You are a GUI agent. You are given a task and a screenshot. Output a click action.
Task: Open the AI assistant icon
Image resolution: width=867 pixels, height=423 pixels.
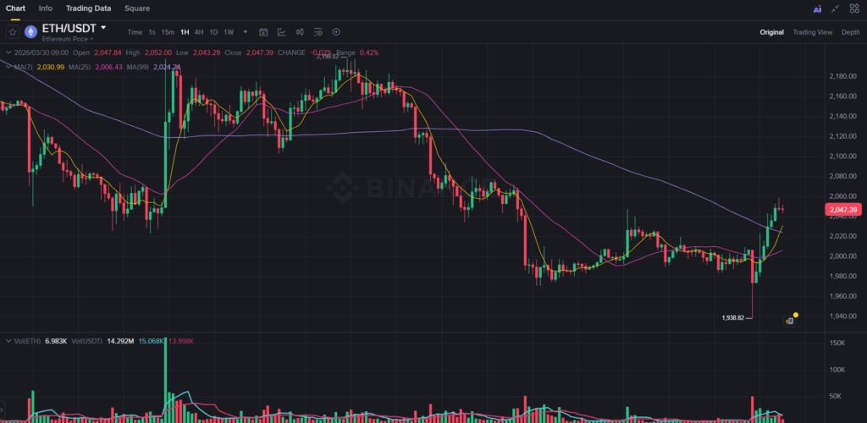817,8
